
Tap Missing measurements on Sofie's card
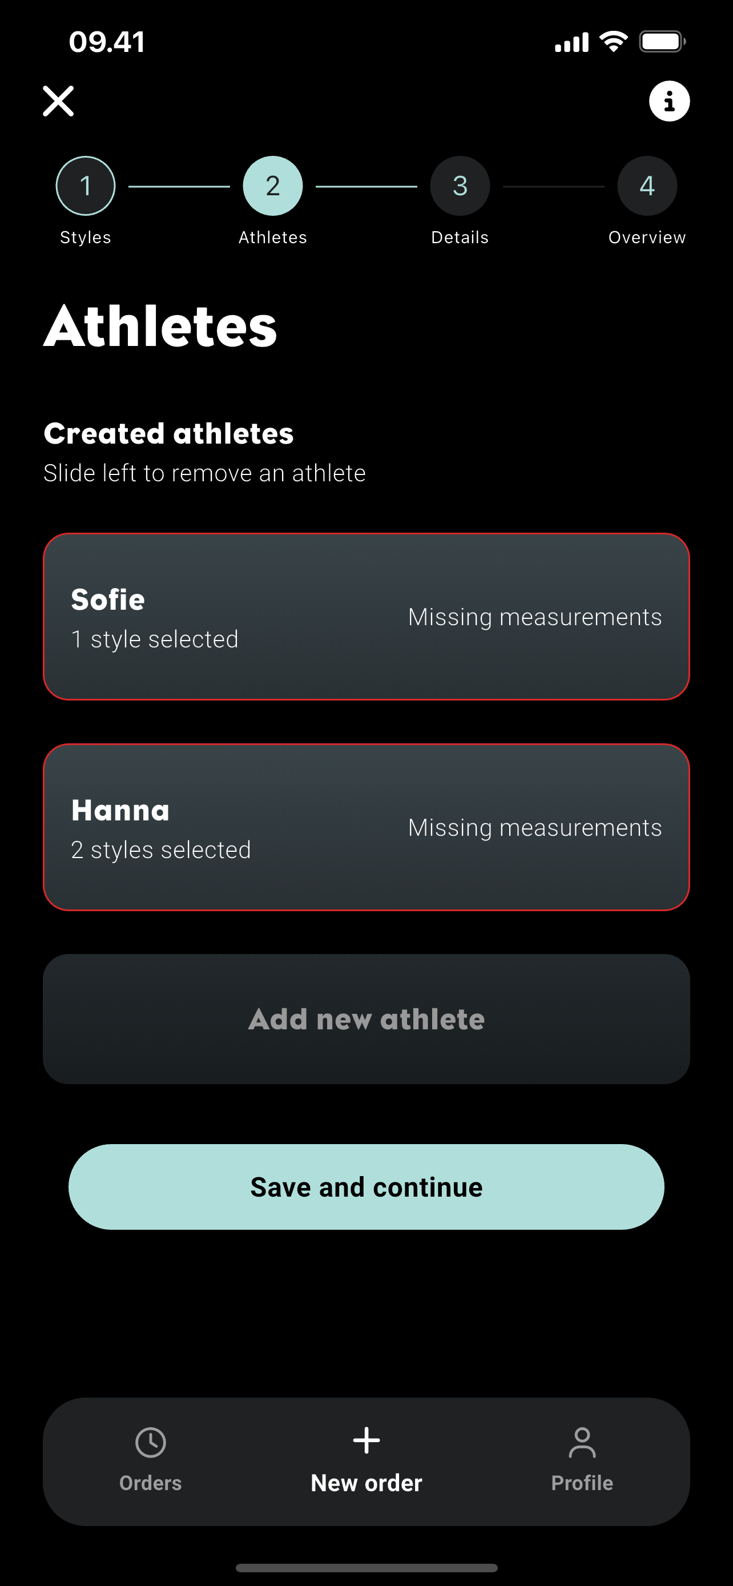[x=535, y=617]
